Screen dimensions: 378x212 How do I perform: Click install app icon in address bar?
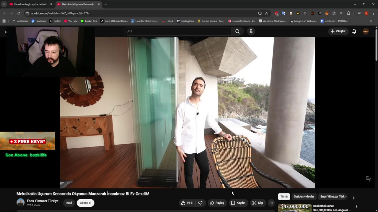(x=260, y=13)
